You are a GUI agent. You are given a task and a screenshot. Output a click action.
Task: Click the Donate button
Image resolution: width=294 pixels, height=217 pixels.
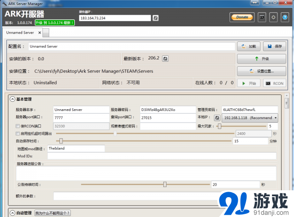(x=242, y=17)
